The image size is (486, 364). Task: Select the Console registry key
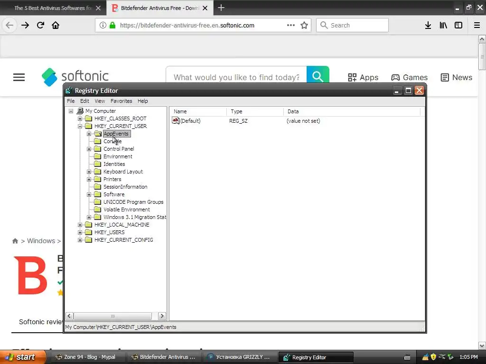point(112,141)
